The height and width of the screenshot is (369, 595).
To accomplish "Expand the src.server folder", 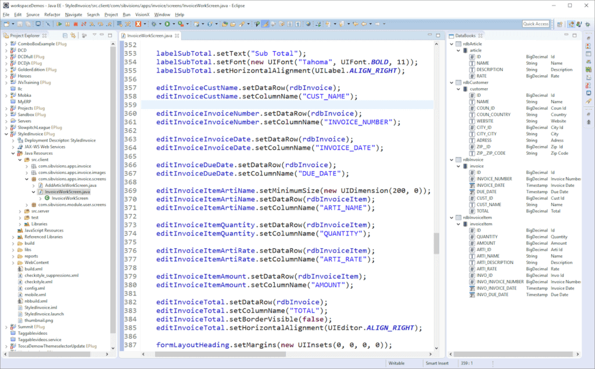I will [x=20, y=211].
